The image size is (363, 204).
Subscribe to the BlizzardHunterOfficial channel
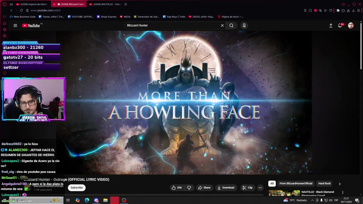pos(77,188)
